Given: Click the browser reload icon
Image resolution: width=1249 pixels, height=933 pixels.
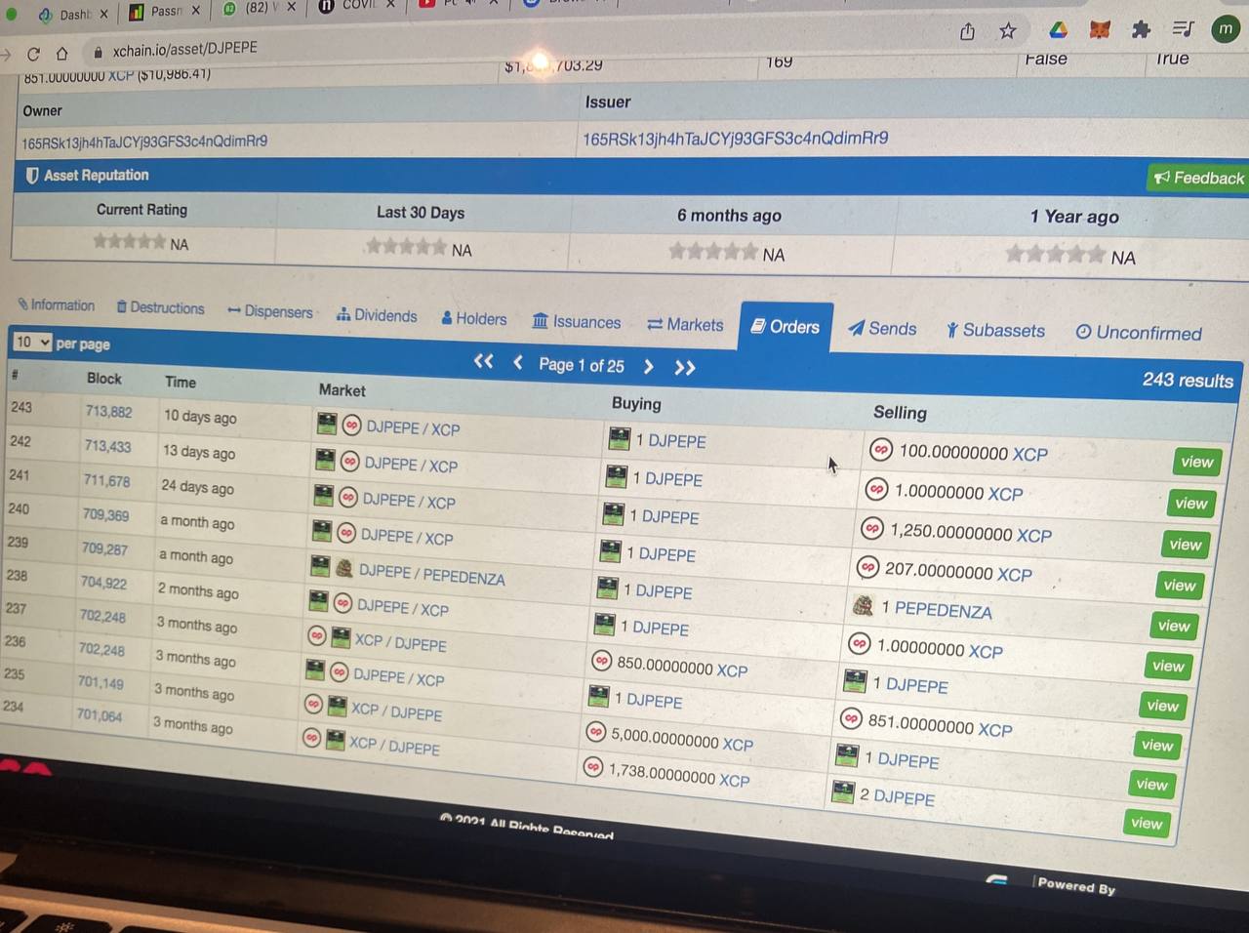Looking at the screenshot, I should coord(34,54).
